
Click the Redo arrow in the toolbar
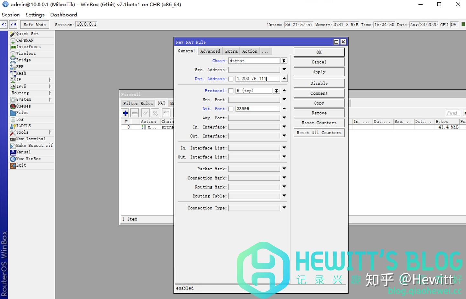tap(13, 25)
